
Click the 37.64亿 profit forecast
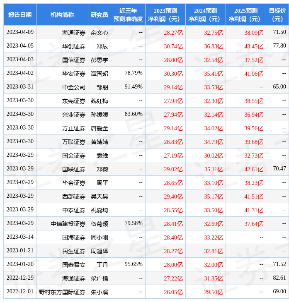pos(254,224)
